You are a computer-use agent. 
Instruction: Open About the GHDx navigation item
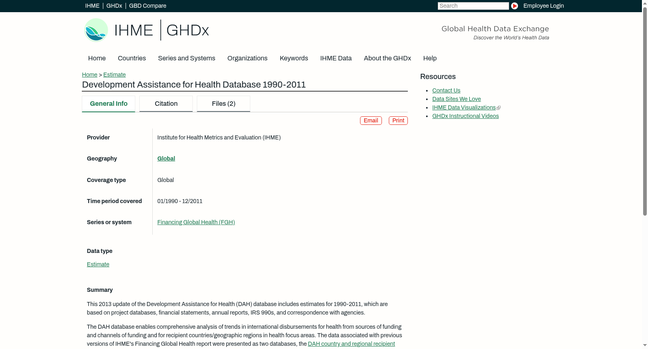tap(388, 58)
